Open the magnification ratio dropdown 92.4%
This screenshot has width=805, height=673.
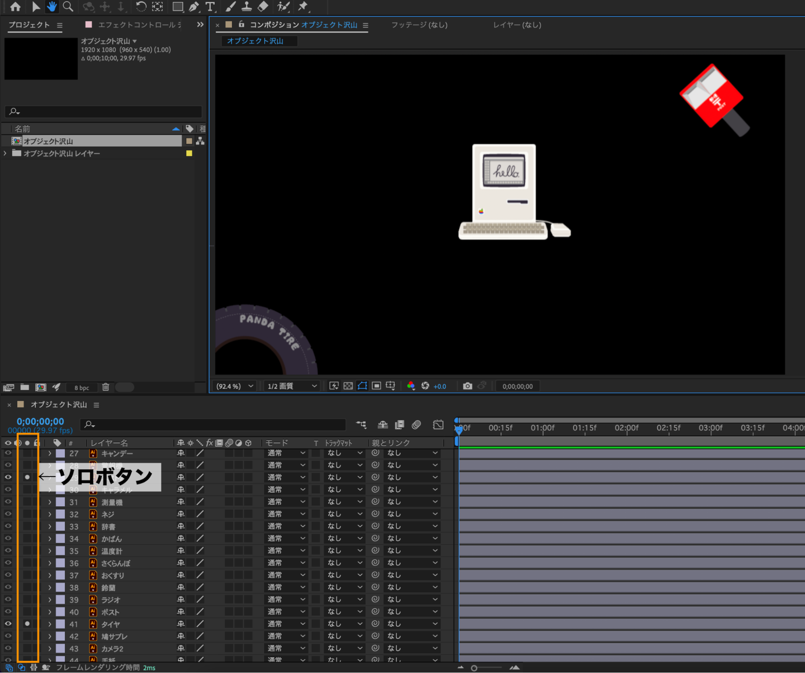235,386
